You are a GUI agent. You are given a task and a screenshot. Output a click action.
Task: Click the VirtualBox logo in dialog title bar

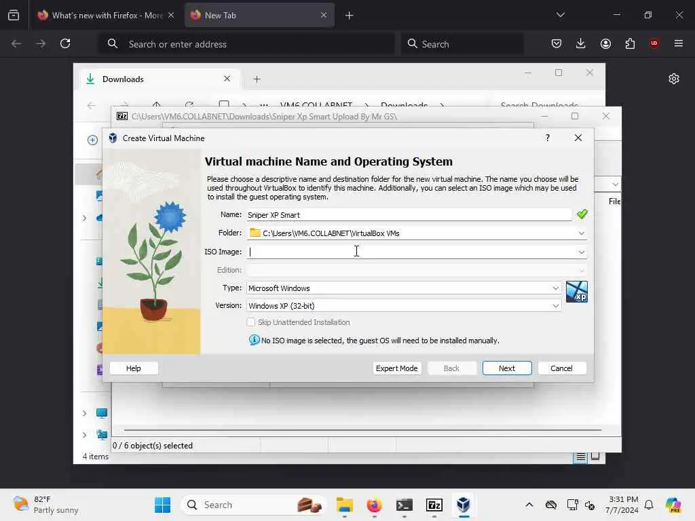(113, 138)
